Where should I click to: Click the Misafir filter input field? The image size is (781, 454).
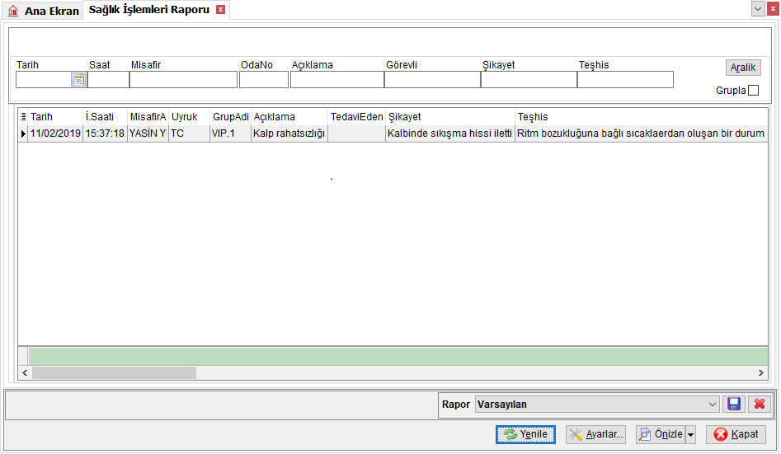pyautogui.click(x=183, y=80)
